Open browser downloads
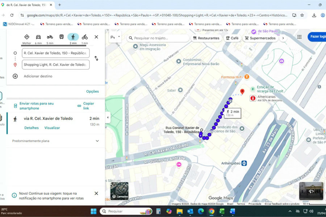The image size is (326, 217). coord(314,15)
